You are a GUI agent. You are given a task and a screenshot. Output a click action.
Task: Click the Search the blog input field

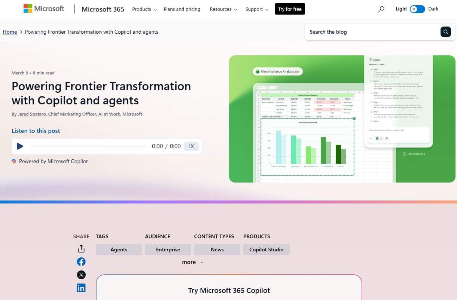(372, 32)
